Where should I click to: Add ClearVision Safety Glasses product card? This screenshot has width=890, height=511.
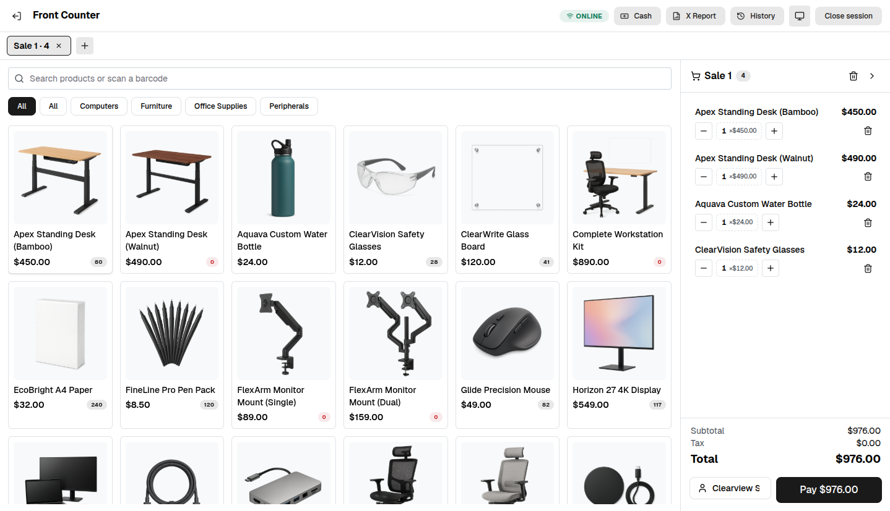coord(395,200)
